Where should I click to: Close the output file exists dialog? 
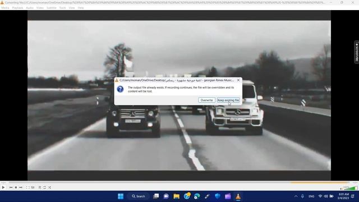238,80
